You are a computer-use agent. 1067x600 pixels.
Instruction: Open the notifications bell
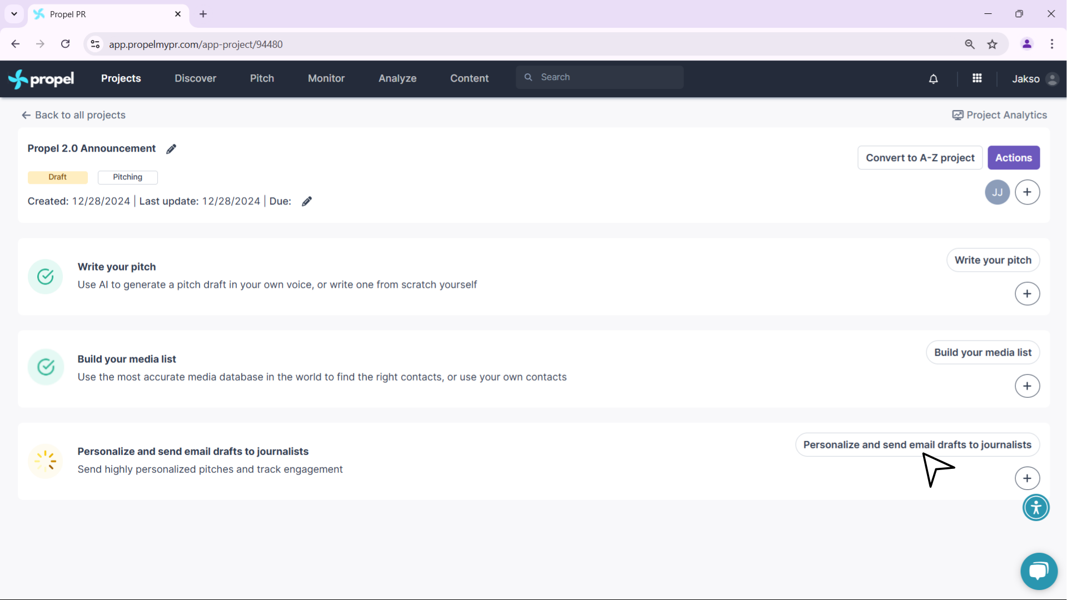(x=934, y=79)
